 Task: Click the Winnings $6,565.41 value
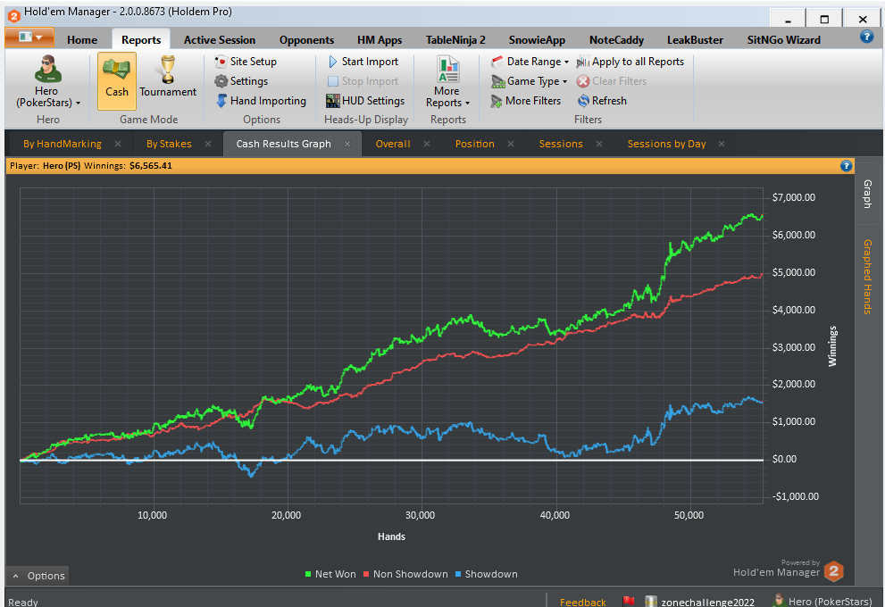(151, 166)
